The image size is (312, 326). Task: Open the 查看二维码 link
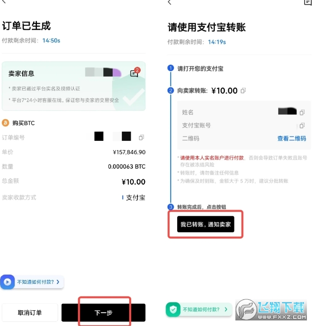coord(291,139)
